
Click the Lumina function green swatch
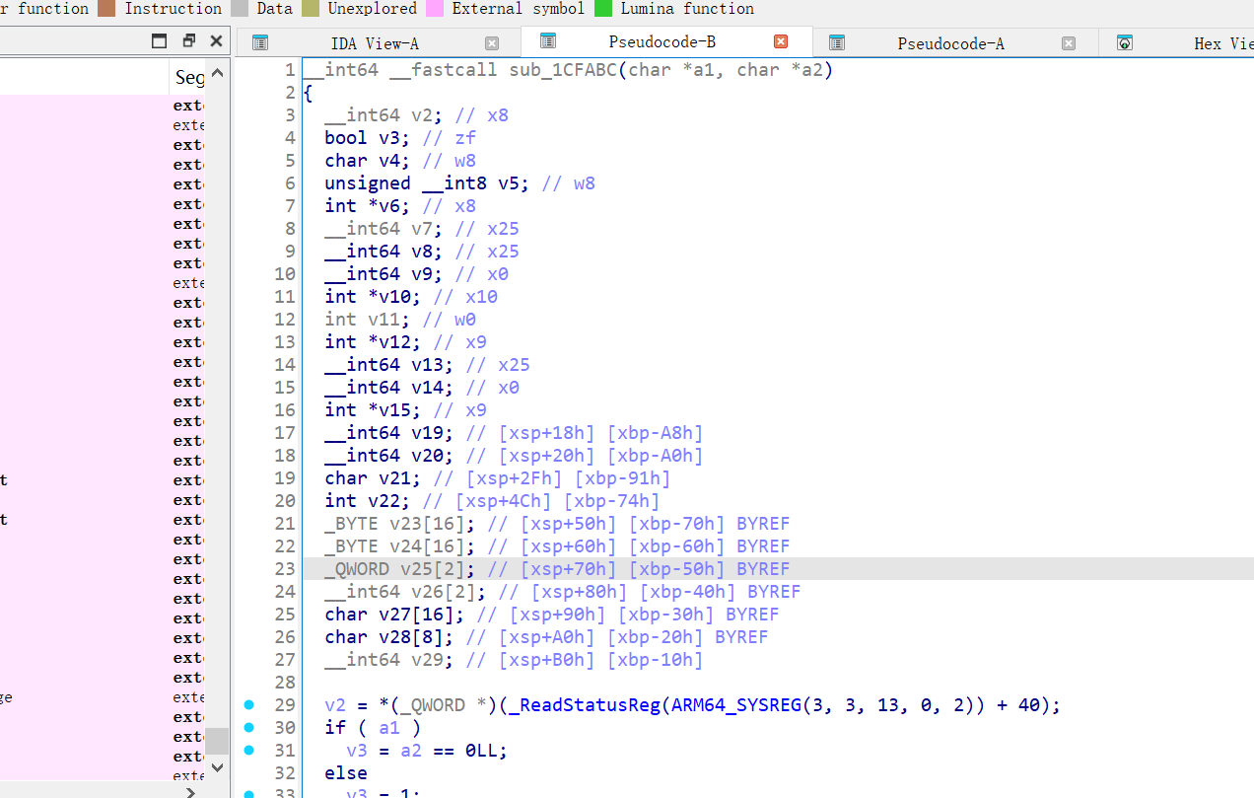tap(602, 9)
